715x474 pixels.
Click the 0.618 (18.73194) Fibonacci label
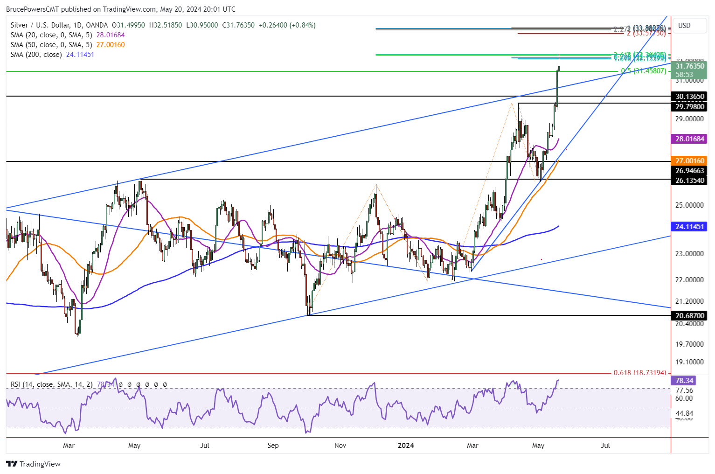coord(639,373)
